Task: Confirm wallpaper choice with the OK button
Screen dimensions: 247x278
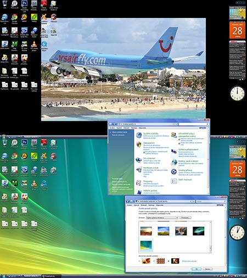Action: tap(197, 269)
